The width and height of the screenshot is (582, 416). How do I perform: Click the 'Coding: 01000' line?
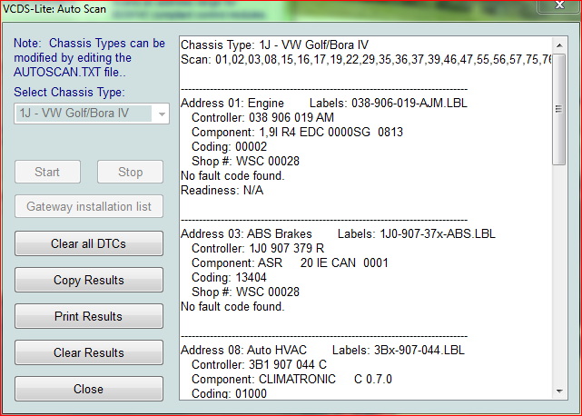[229, 393]
